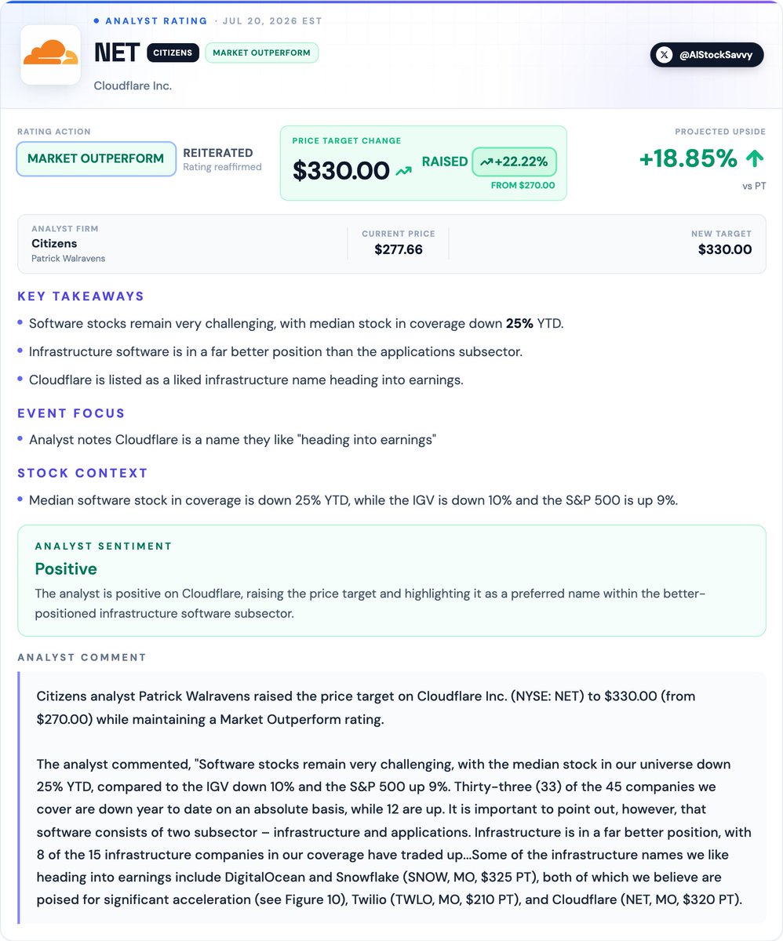The width and height of the screenshot is (783, 941).
Task: Click the trend icon inside the +22.22% badge
Action: click(486, 162)
